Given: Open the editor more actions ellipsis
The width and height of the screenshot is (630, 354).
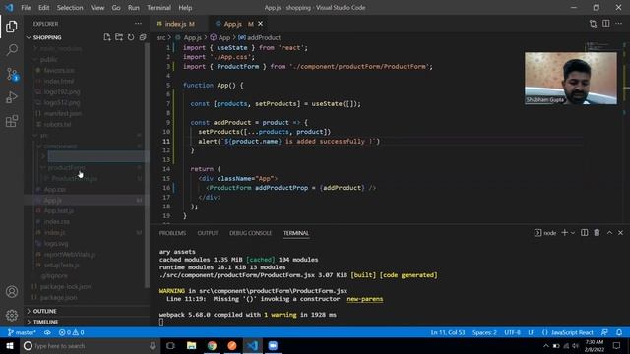Looking at the screenshot, I should click(619, 24).
